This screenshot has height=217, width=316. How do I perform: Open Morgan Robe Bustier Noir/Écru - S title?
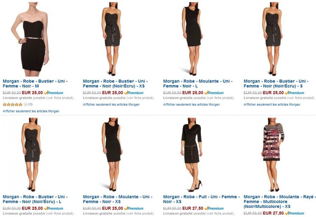tap(276, 84)
